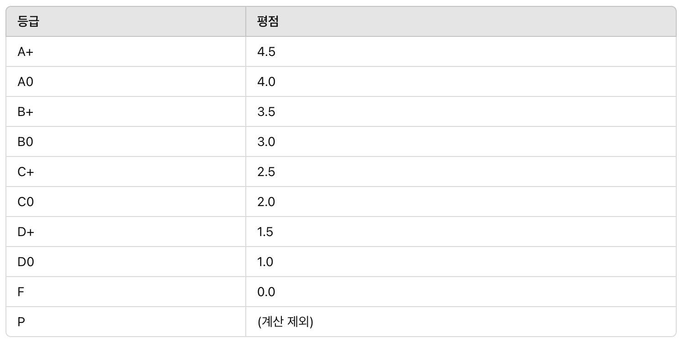Click the F grade cell
The image size is (684, 343).
click(126, 292)
